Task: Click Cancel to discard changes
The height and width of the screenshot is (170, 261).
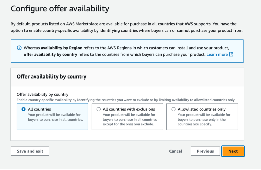Action: click(x=176, y=151)
